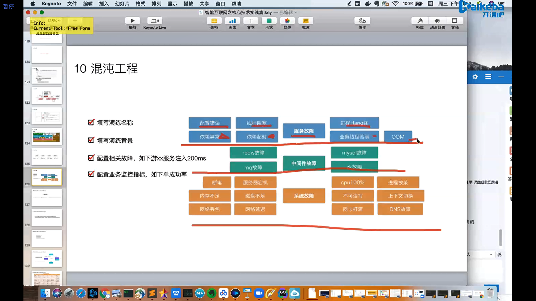Open the shape (形状) picker

(x=269, y=21)
